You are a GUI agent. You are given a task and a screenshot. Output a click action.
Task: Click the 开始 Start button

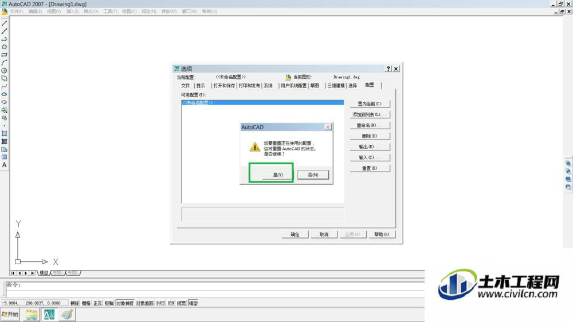(x=10, y=315)
